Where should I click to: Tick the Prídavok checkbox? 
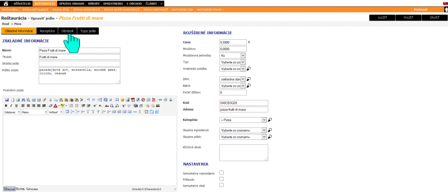222,179
